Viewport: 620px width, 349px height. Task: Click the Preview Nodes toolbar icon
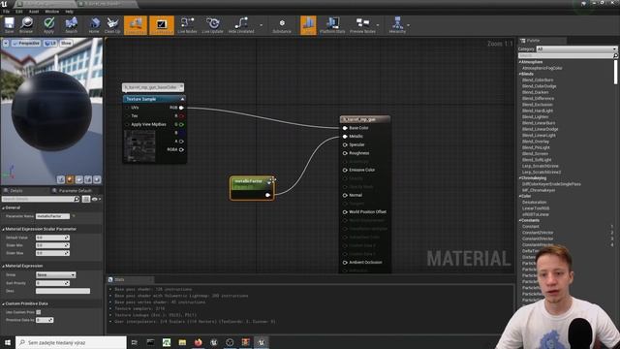(362, 25)
